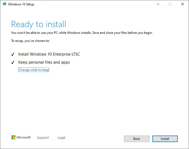Click the Install button
This screenshot has width=189, height=149.
click(165, 139)
